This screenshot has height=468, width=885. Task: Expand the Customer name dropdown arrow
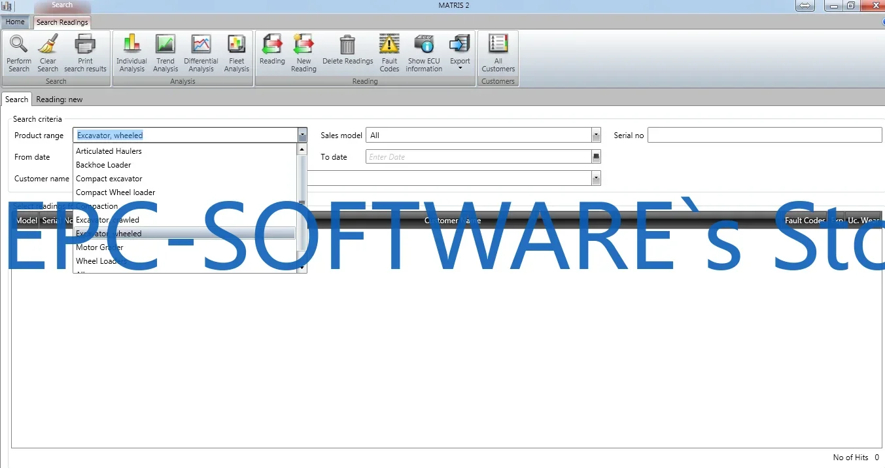[596, 178]
